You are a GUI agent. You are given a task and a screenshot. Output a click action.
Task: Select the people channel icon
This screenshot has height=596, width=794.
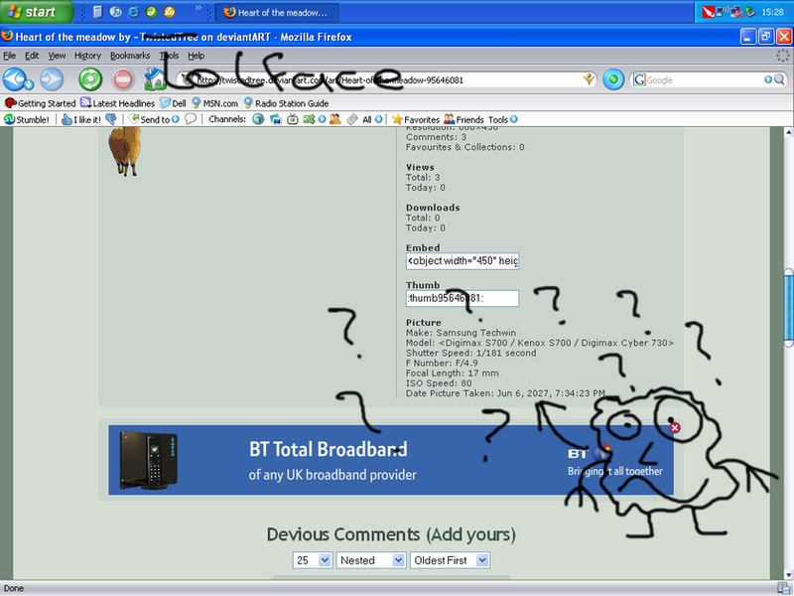pos(334,119)
